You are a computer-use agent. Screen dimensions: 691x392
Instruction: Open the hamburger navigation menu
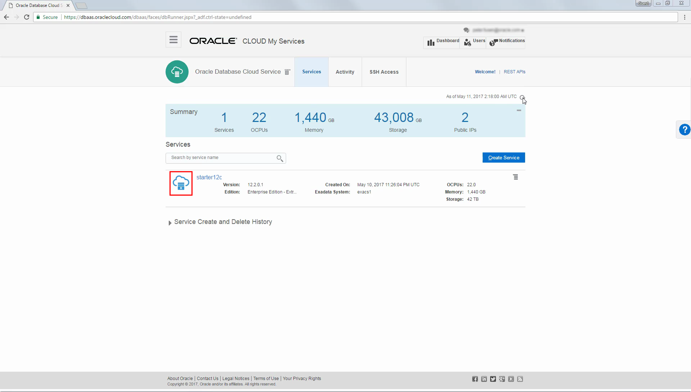point(173,40)
